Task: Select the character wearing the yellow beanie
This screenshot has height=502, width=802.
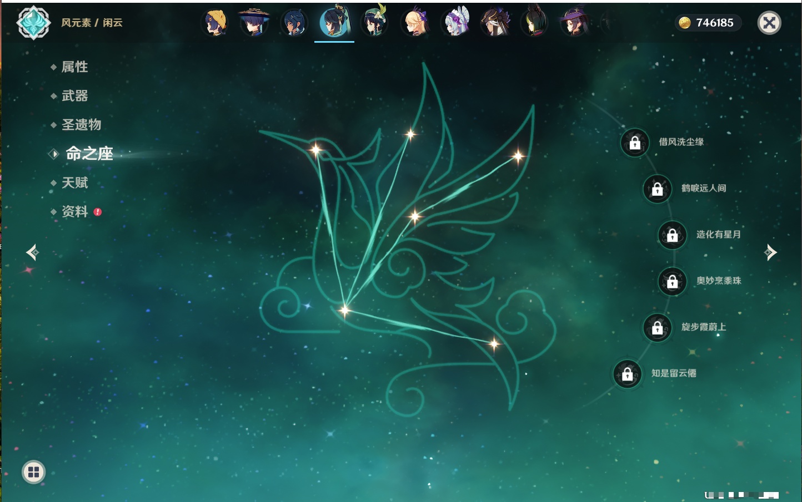Action: click(x=215, y=23)
